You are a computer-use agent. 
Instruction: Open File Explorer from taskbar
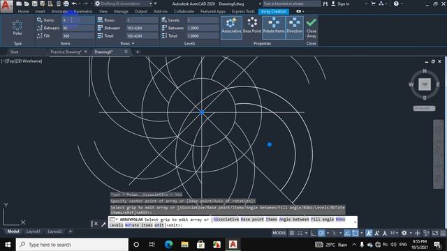coord(184,245)
